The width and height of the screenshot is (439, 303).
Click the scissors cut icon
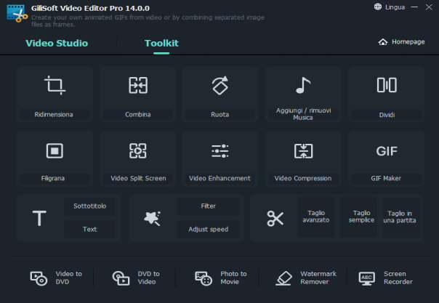coord(275,218)
